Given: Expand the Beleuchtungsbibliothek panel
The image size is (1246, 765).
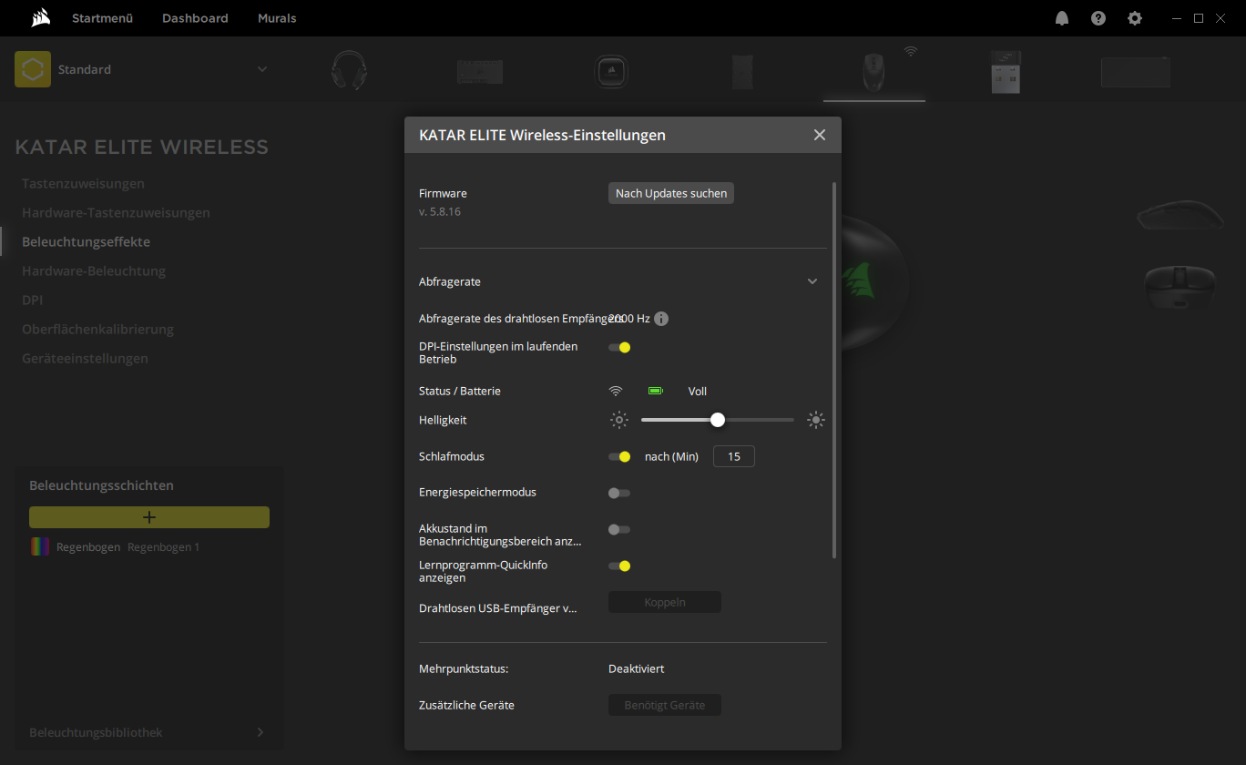Looking at the screenshot, I should 260,732.
